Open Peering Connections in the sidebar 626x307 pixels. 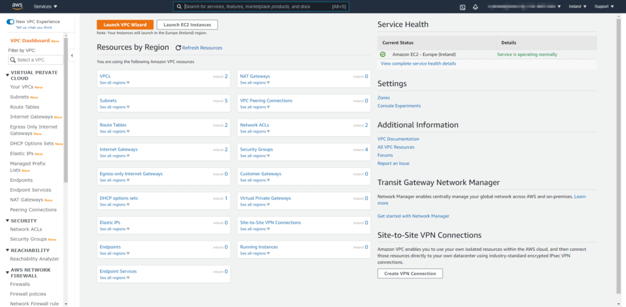[34, 210]
